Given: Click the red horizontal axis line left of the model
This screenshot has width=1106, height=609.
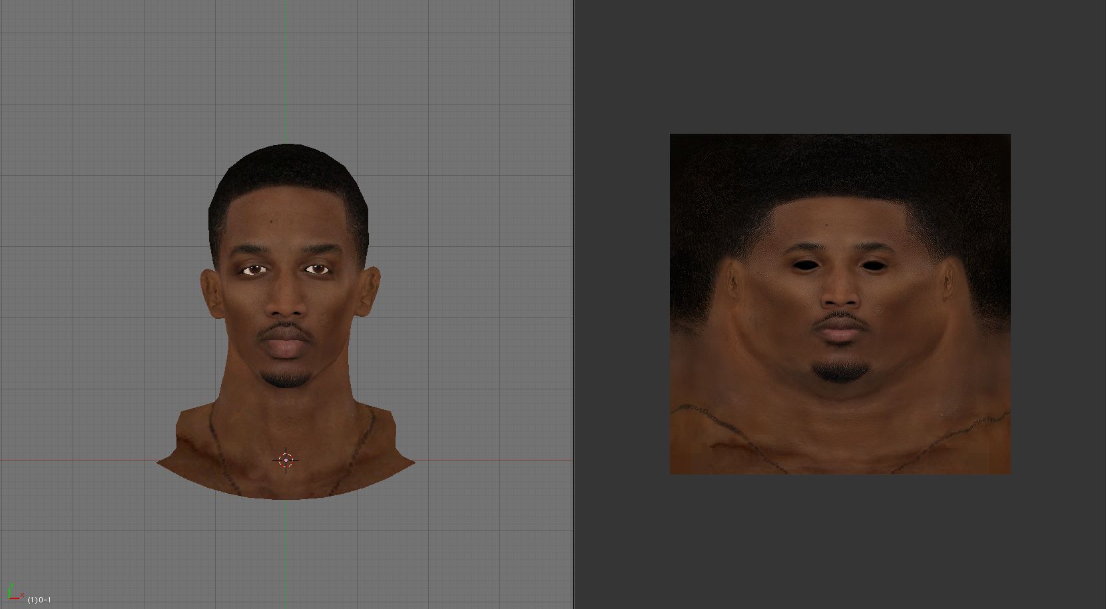Looking at the screenshot, I should [x=80, y=460].
